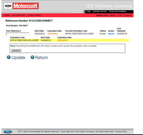Open the CSR link
Viewport: 143px width, 135px height.
click(120, 15)
